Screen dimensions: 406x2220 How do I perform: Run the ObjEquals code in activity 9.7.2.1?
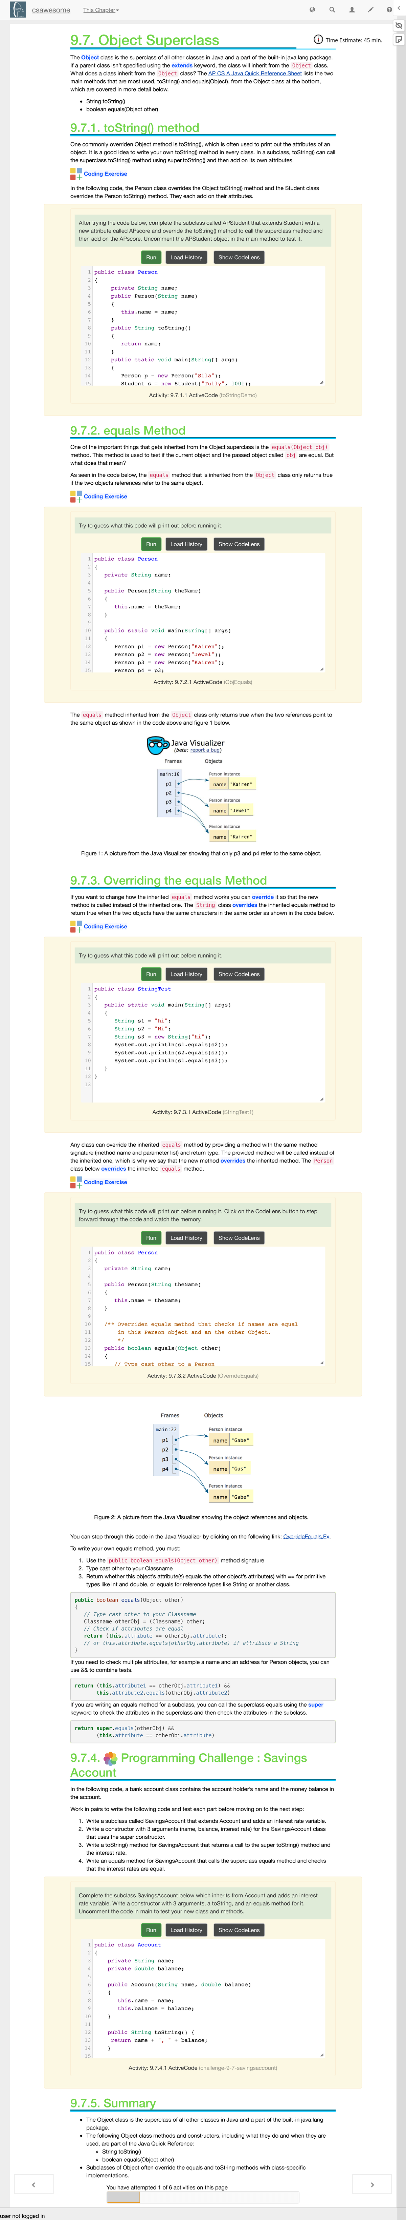[x=151, y=544]
